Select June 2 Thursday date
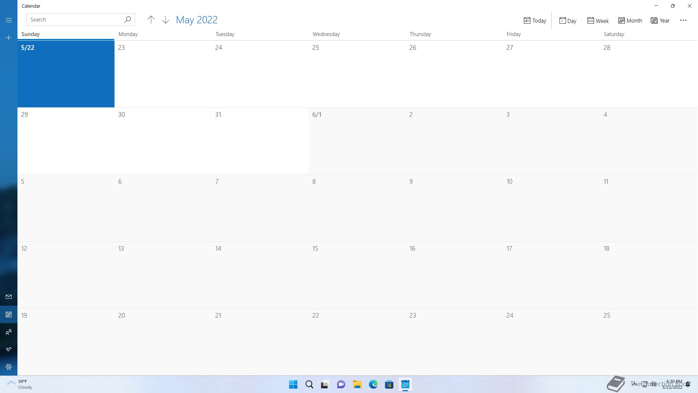This screenshot has width=698, height=393. [x=411, y=115]
